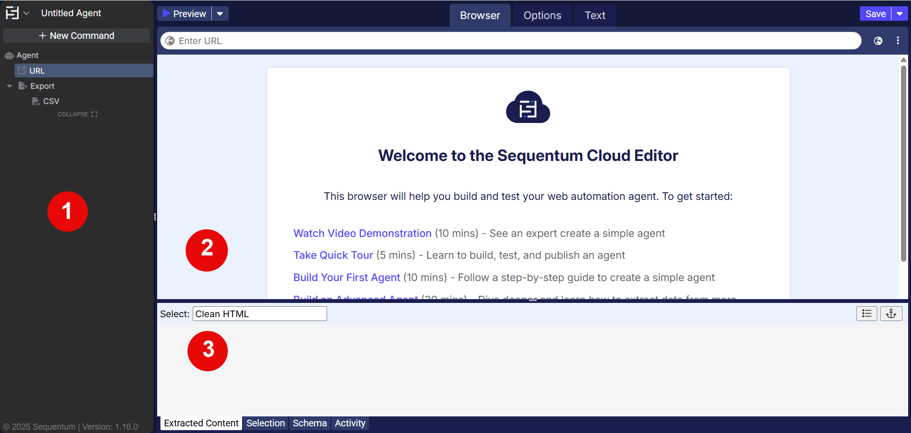Collapse the Export tree node

tap(9, 86)
